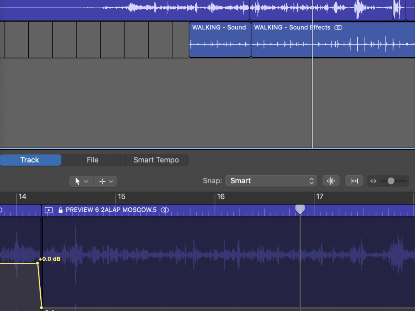Click the lock icon on PREVIEW region
The width and height of the screenshot is (415, 311).
[61, 210]
